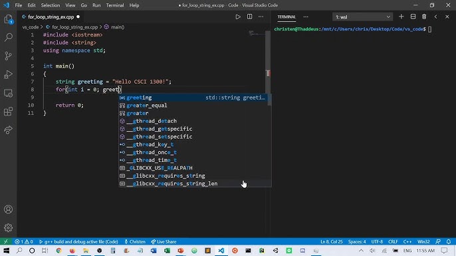This screenshot has height=256, width=456.
Task: Click the Live Share status bar button
Action: (x=164, y=241)
